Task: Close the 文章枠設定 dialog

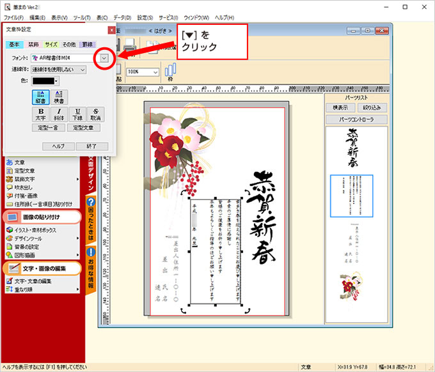Action: (x=111, y=30)
